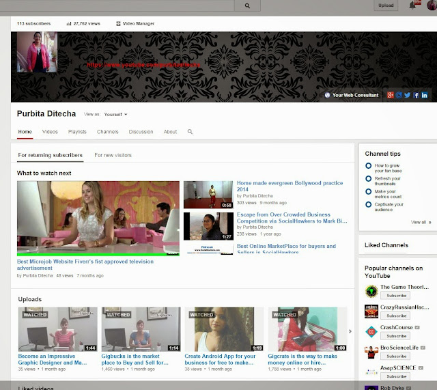Open the account avatar menu

(x=432, y=5)
